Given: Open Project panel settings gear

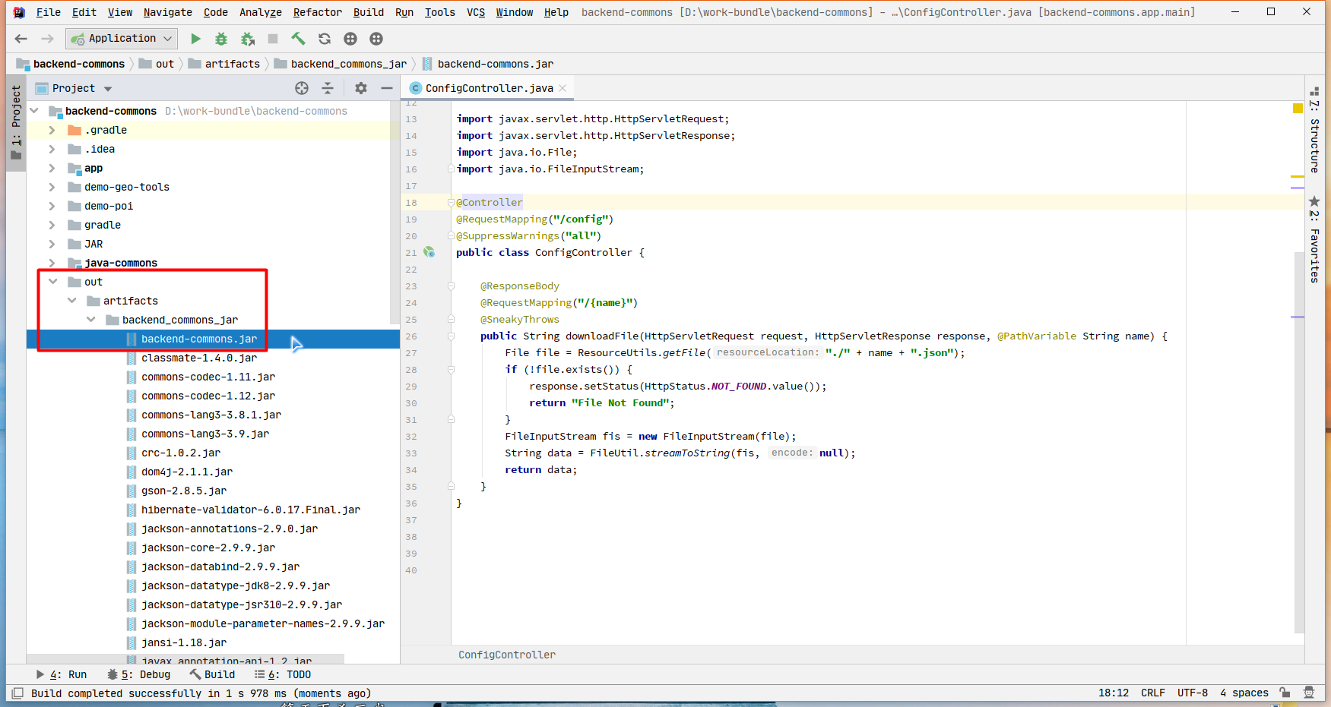Looking at the screenshot, I should click(x=361, y=88).
